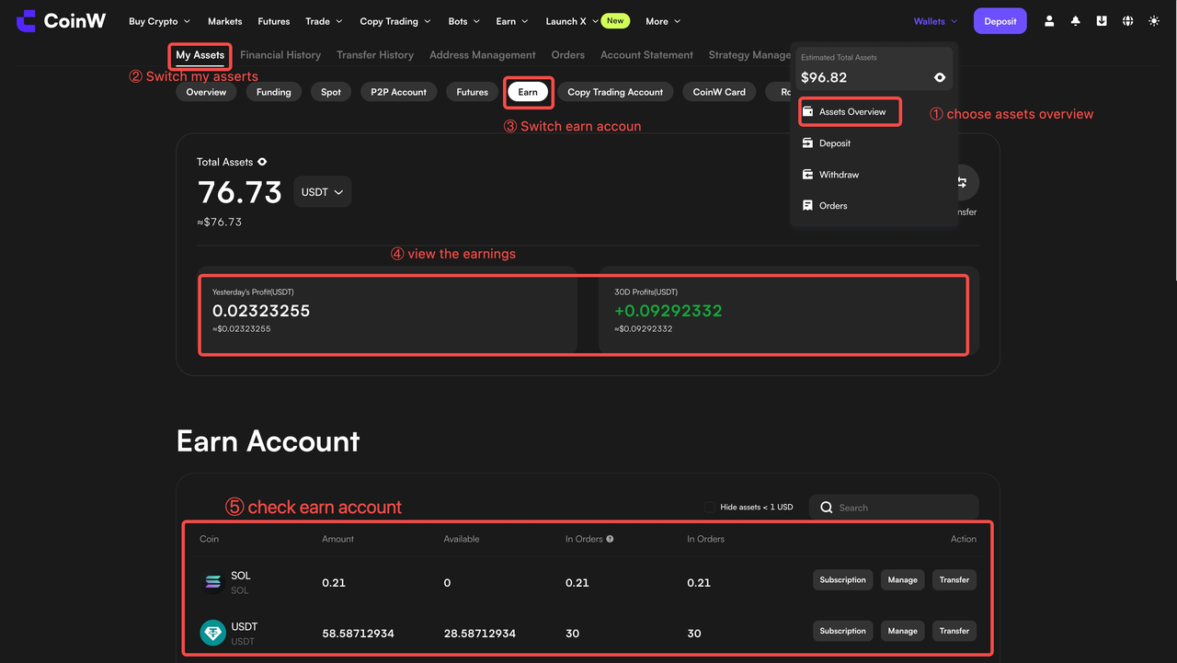Choose Orders in wallet menu
This screenshot has height=663, width=1177.
coord(833,205)
